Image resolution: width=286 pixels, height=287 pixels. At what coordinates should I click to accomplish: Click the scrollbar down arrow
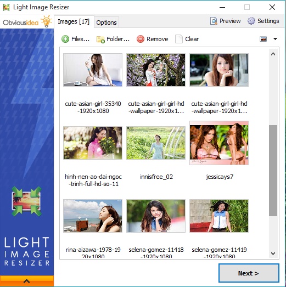click(x=273, y=254)
